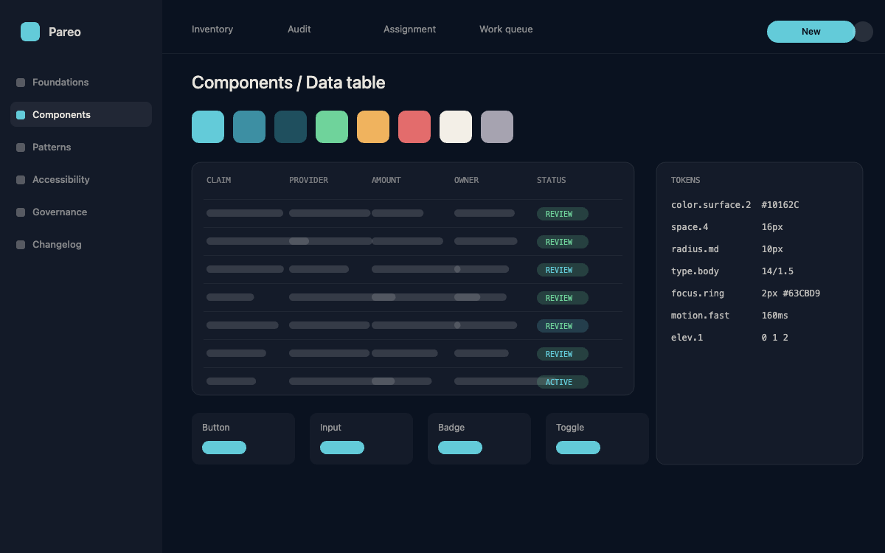Open Patterns via its sidebar icon

point(21,147)
